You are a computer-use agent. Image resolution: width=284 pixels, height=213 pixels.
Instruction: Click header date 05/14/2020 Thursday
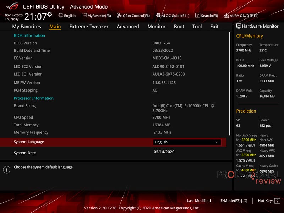tap(13, 17)
